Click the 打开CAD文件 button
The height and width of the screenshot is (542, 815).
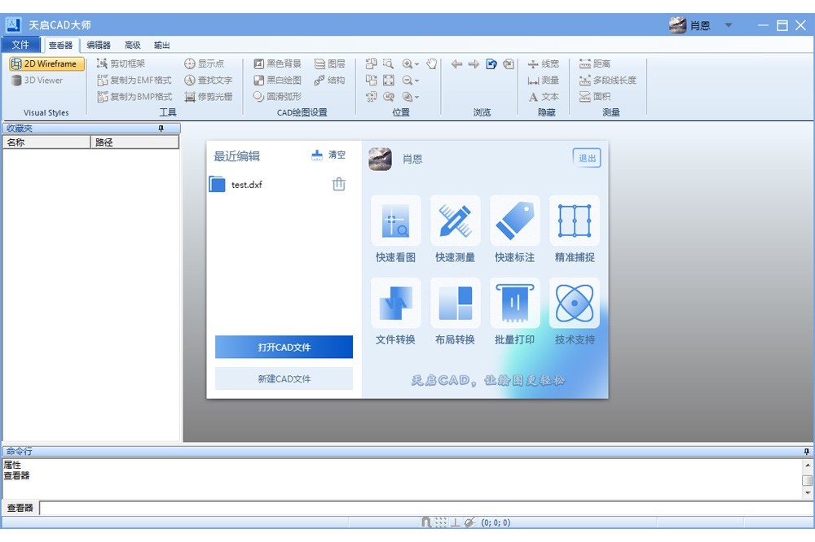point(284,347)
